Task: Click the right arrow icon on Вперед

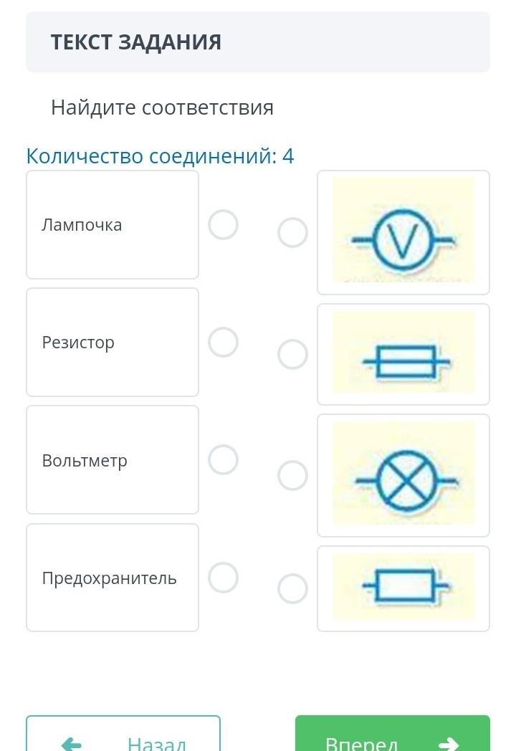Action: (449, 744)
